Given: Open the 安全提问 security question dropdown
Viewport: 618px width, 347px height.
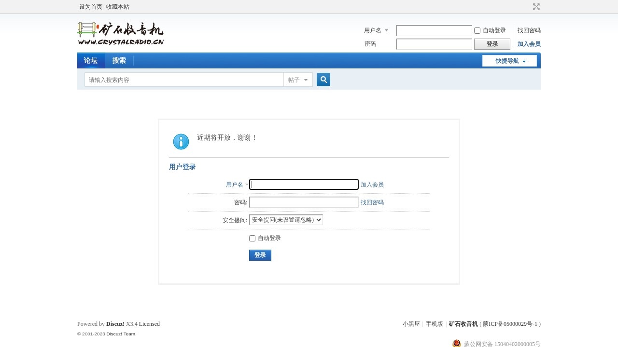Looking at the screenshot, I should coord(286,219).
